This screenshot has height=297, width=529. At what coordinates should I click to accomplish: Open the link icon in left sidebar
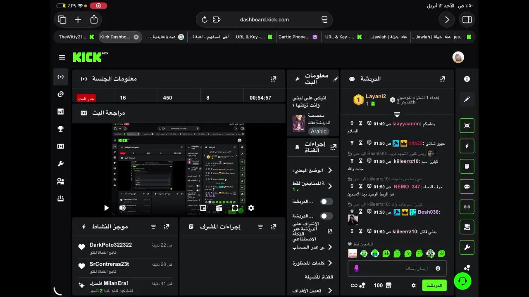pos(60,94)
